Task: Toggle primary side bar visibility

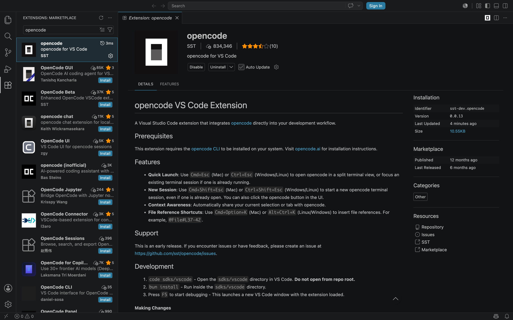Action: pos(487,6)
